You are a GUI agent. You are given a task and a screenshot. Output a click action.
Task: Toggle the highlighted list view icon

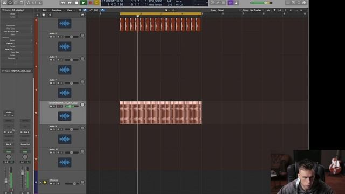[85, 10]
